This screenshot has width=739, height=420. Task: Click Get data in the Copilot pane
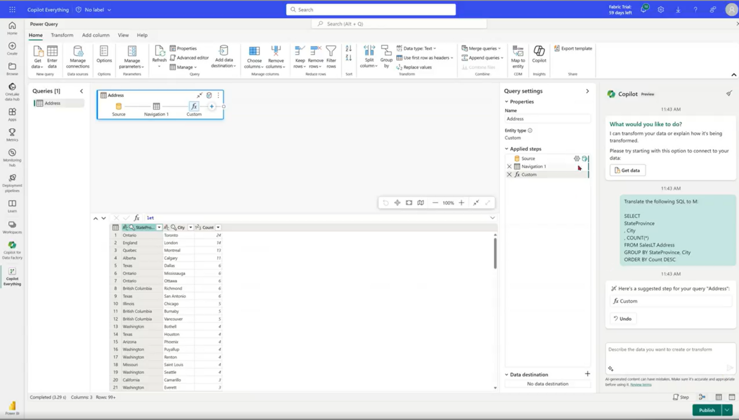coord(627,170)
